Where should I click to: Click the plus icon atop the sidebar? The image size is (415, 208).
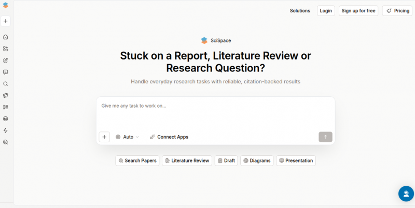5,21
